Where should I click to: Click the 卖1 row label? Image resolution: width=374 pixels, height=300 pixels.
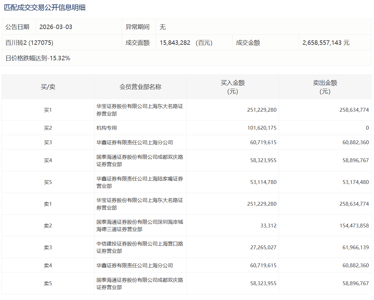click(48, 204)
